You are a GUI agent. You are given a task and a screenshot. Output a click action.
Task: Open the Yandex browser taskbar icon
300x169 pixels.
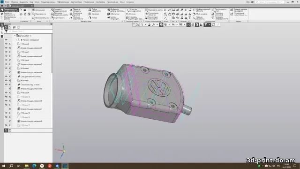pyautogui.click(x=42, y=166)
